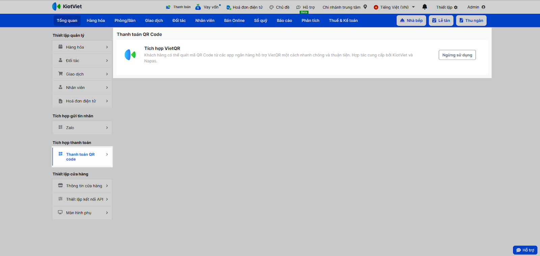Click the Thiết lập kết nối API icon
Screen dimensions: 540x256
click(x=60, y=199)
